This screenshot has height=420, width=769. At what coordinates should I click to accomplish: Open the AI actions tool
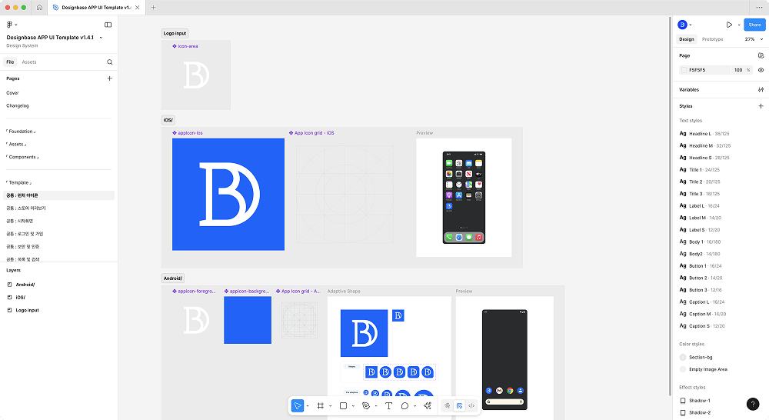pyautogui.click(x=427, y=405)
